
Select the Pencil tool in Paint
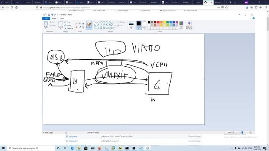pyautogui.click(x=76, y=23)
